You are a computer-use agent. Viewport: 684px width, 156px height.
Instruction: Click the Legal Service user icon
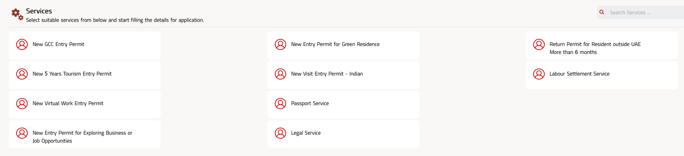coord(281,133)
